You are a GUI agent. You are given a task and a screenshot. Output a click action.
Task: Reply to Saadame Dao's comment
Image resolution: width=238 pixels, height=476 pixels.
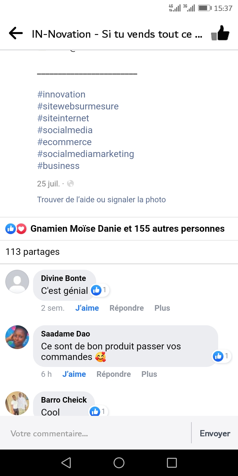[x=113, y=374]
